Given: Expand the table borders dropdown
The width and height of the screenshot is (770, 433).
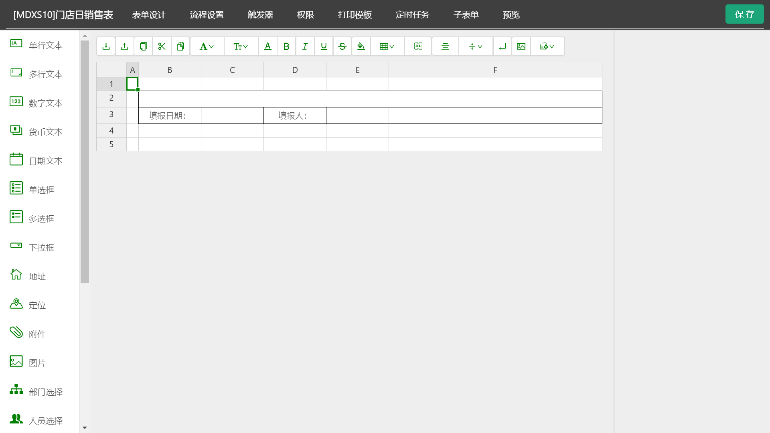Looking at the screenshot, I should (387, 47).
